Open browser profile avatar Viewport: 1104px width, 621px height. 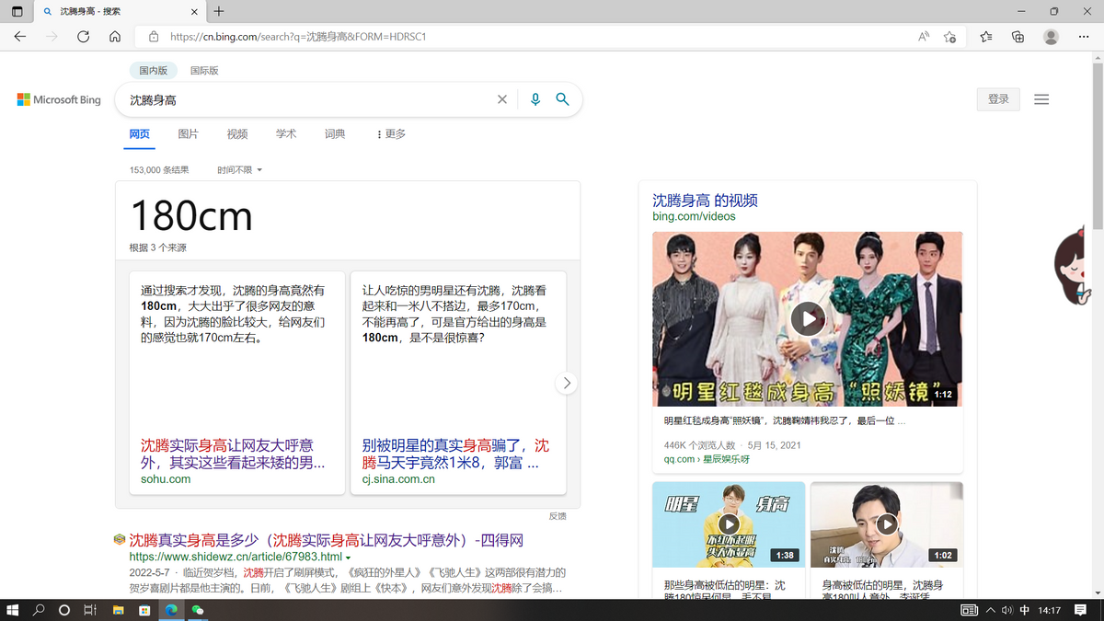tap(1051, 37)
